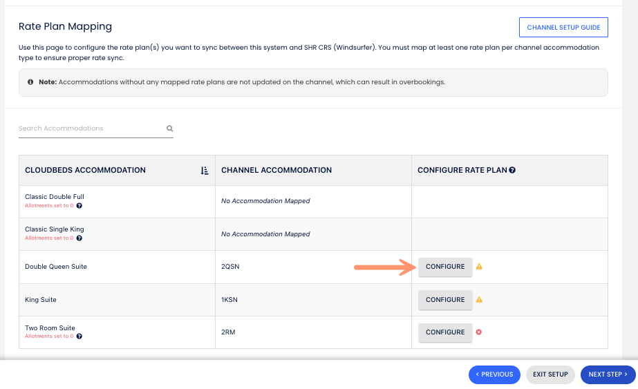This screenshot has width=638, height=389.
Task: Click the King Suite warning triangle icon
Action: (479, 299)
